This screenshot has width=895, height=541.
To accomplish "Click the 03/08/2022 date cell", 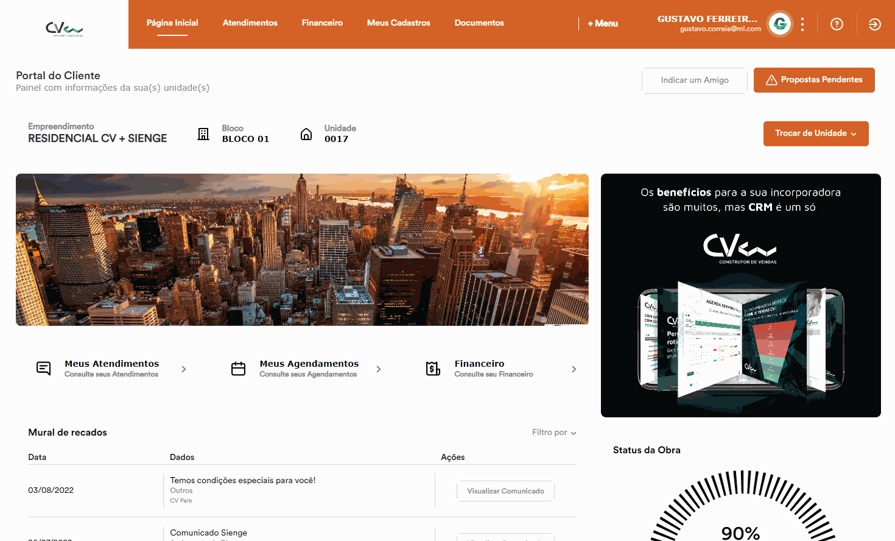I will (51, 490).
